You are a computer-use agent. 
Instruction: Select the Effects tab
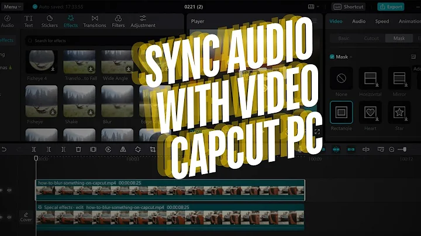[x=71, y=22]
